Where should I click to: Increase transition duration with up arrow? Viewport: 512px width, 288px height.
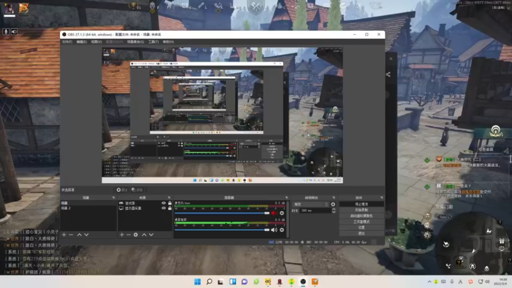[x=333, y=209]
